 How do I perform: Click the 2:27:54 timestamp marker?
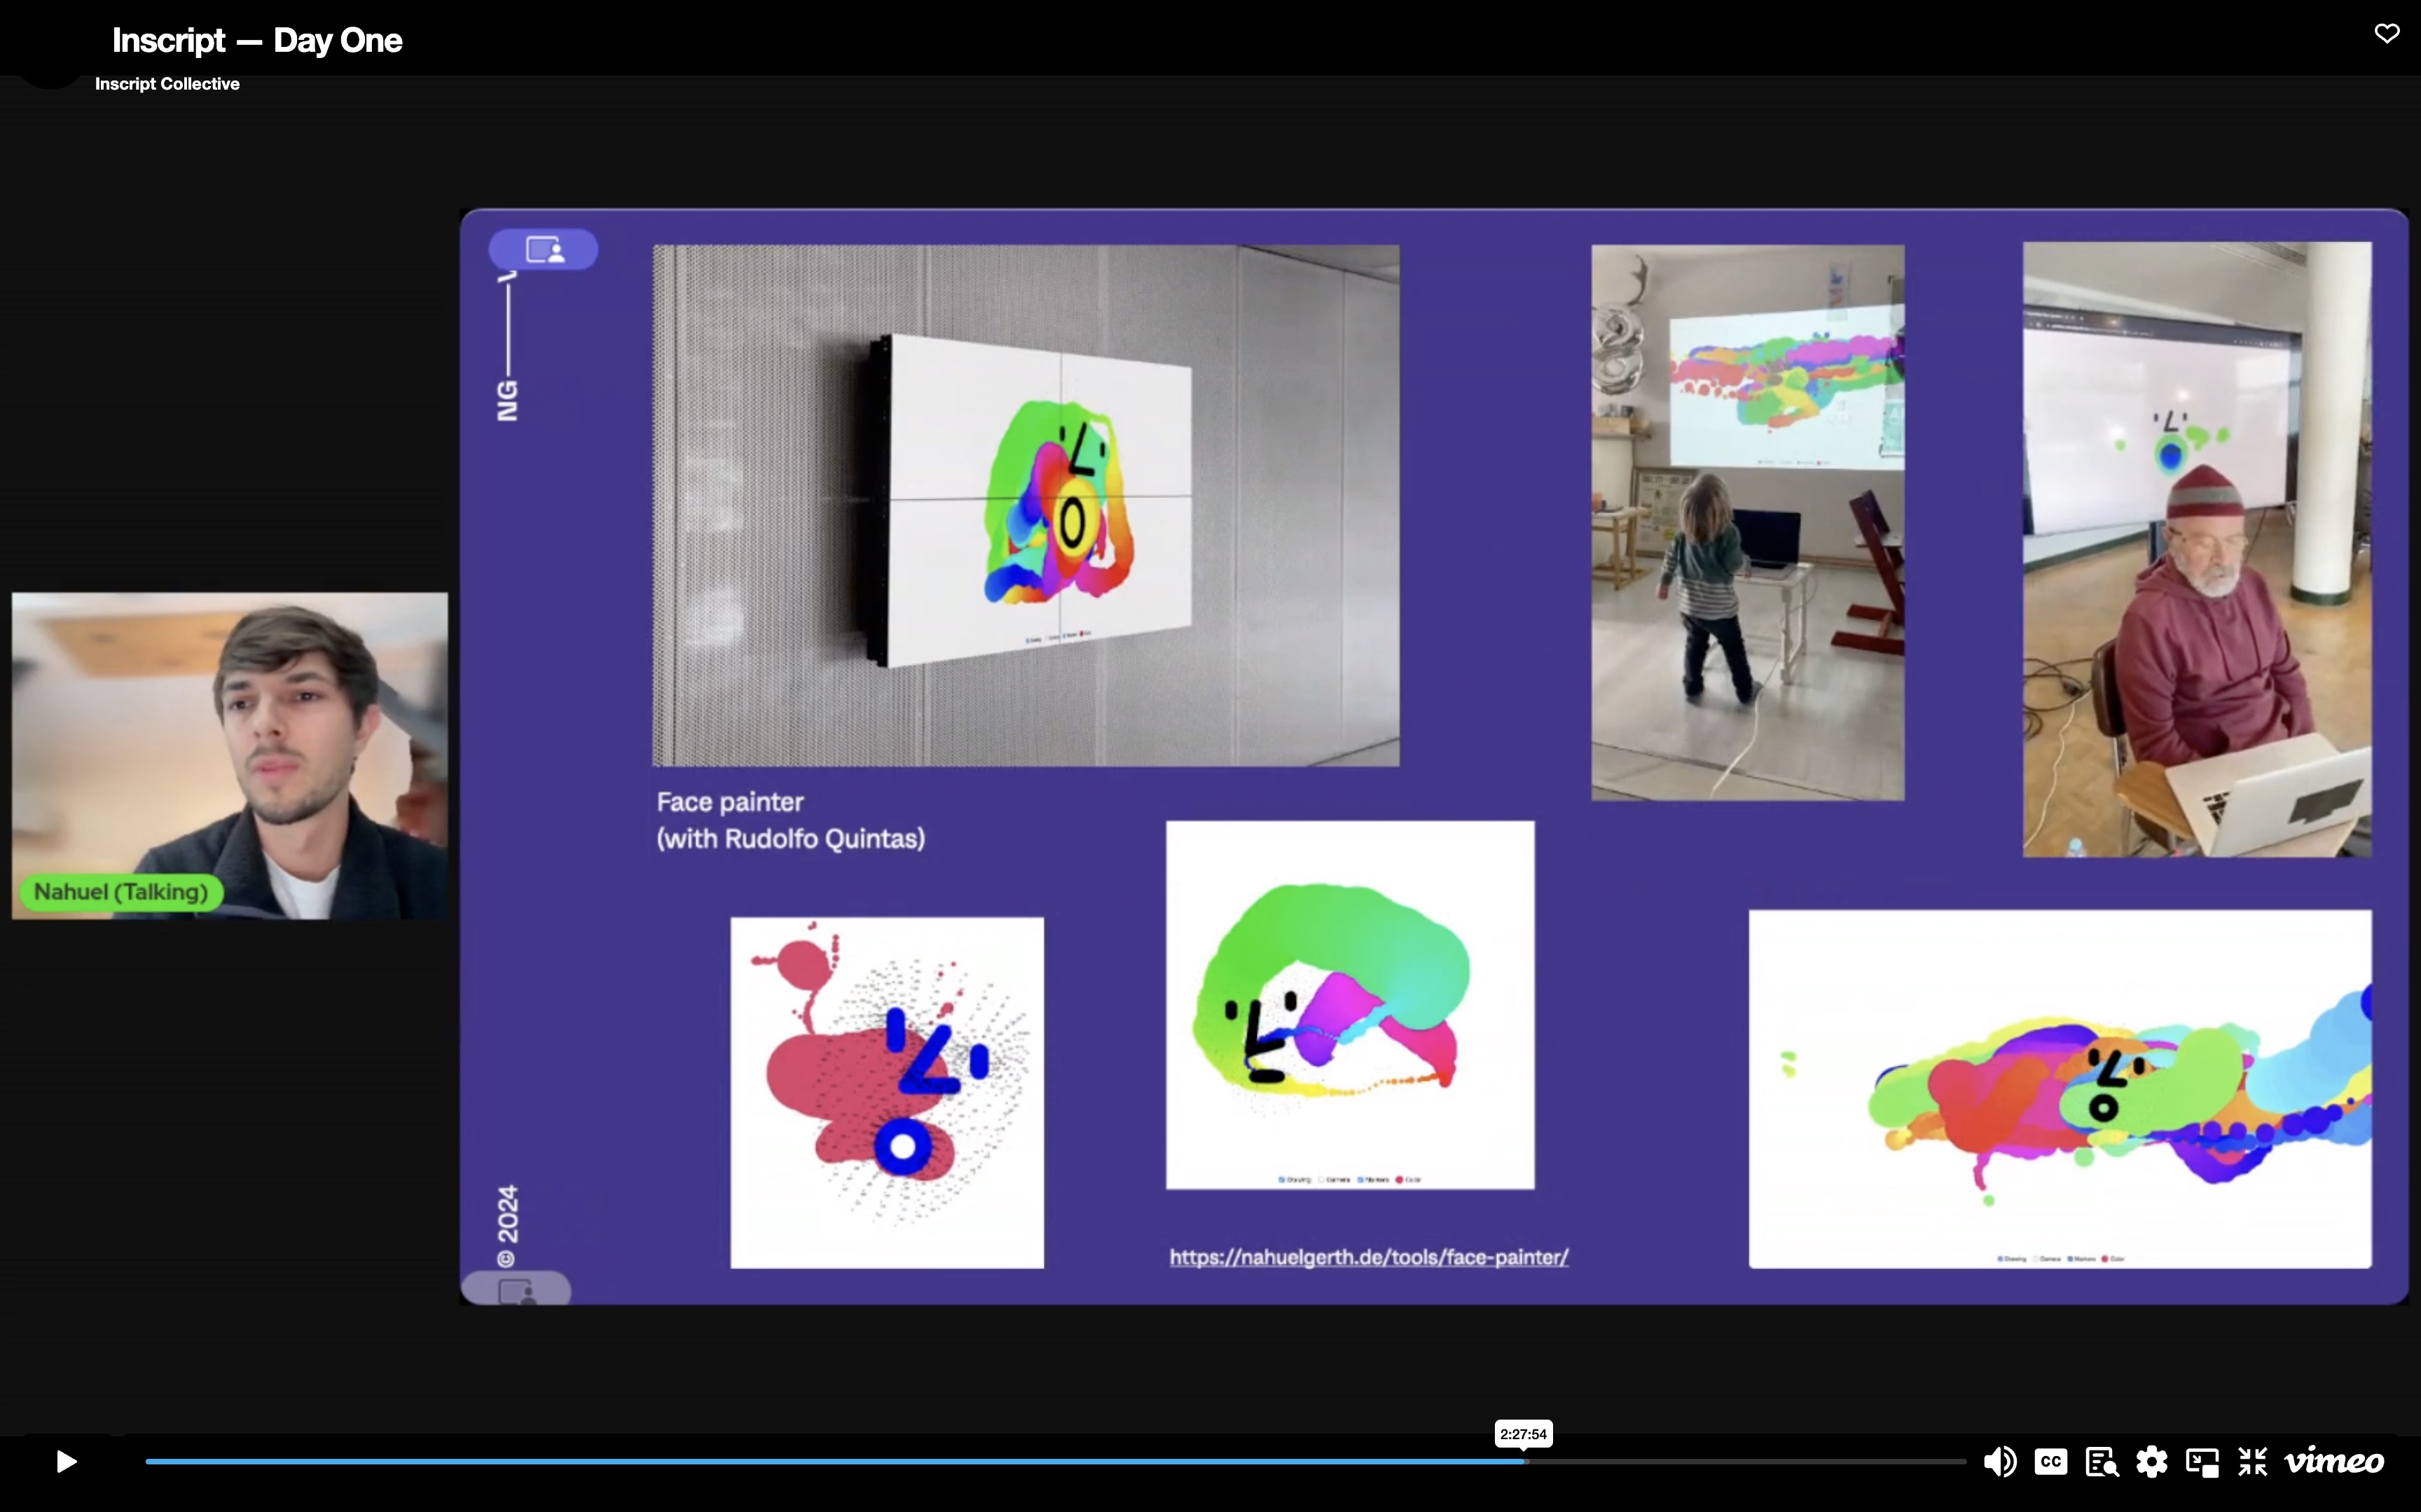1523,1434
